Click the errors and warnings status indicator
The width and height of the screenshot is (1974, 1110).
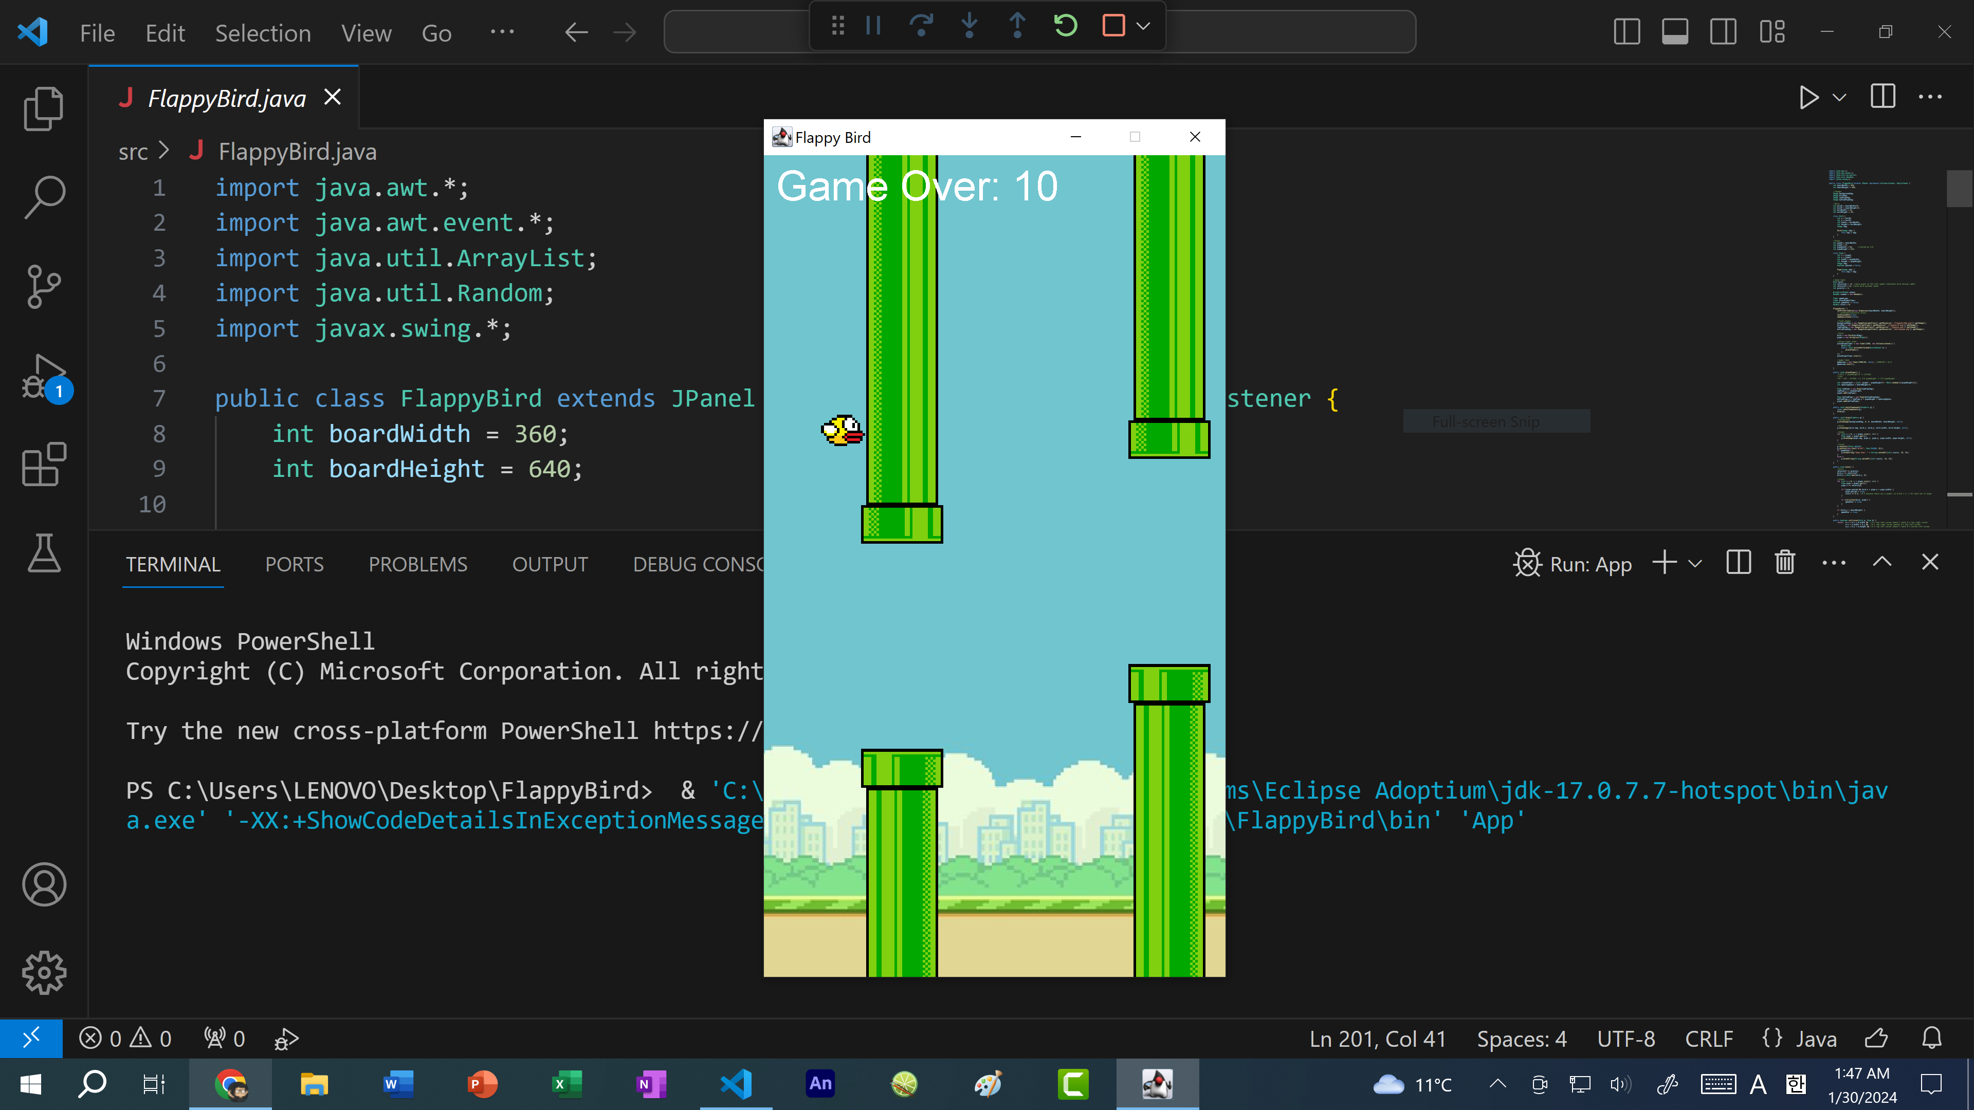pyautogui.click(x=125, y=1039)
